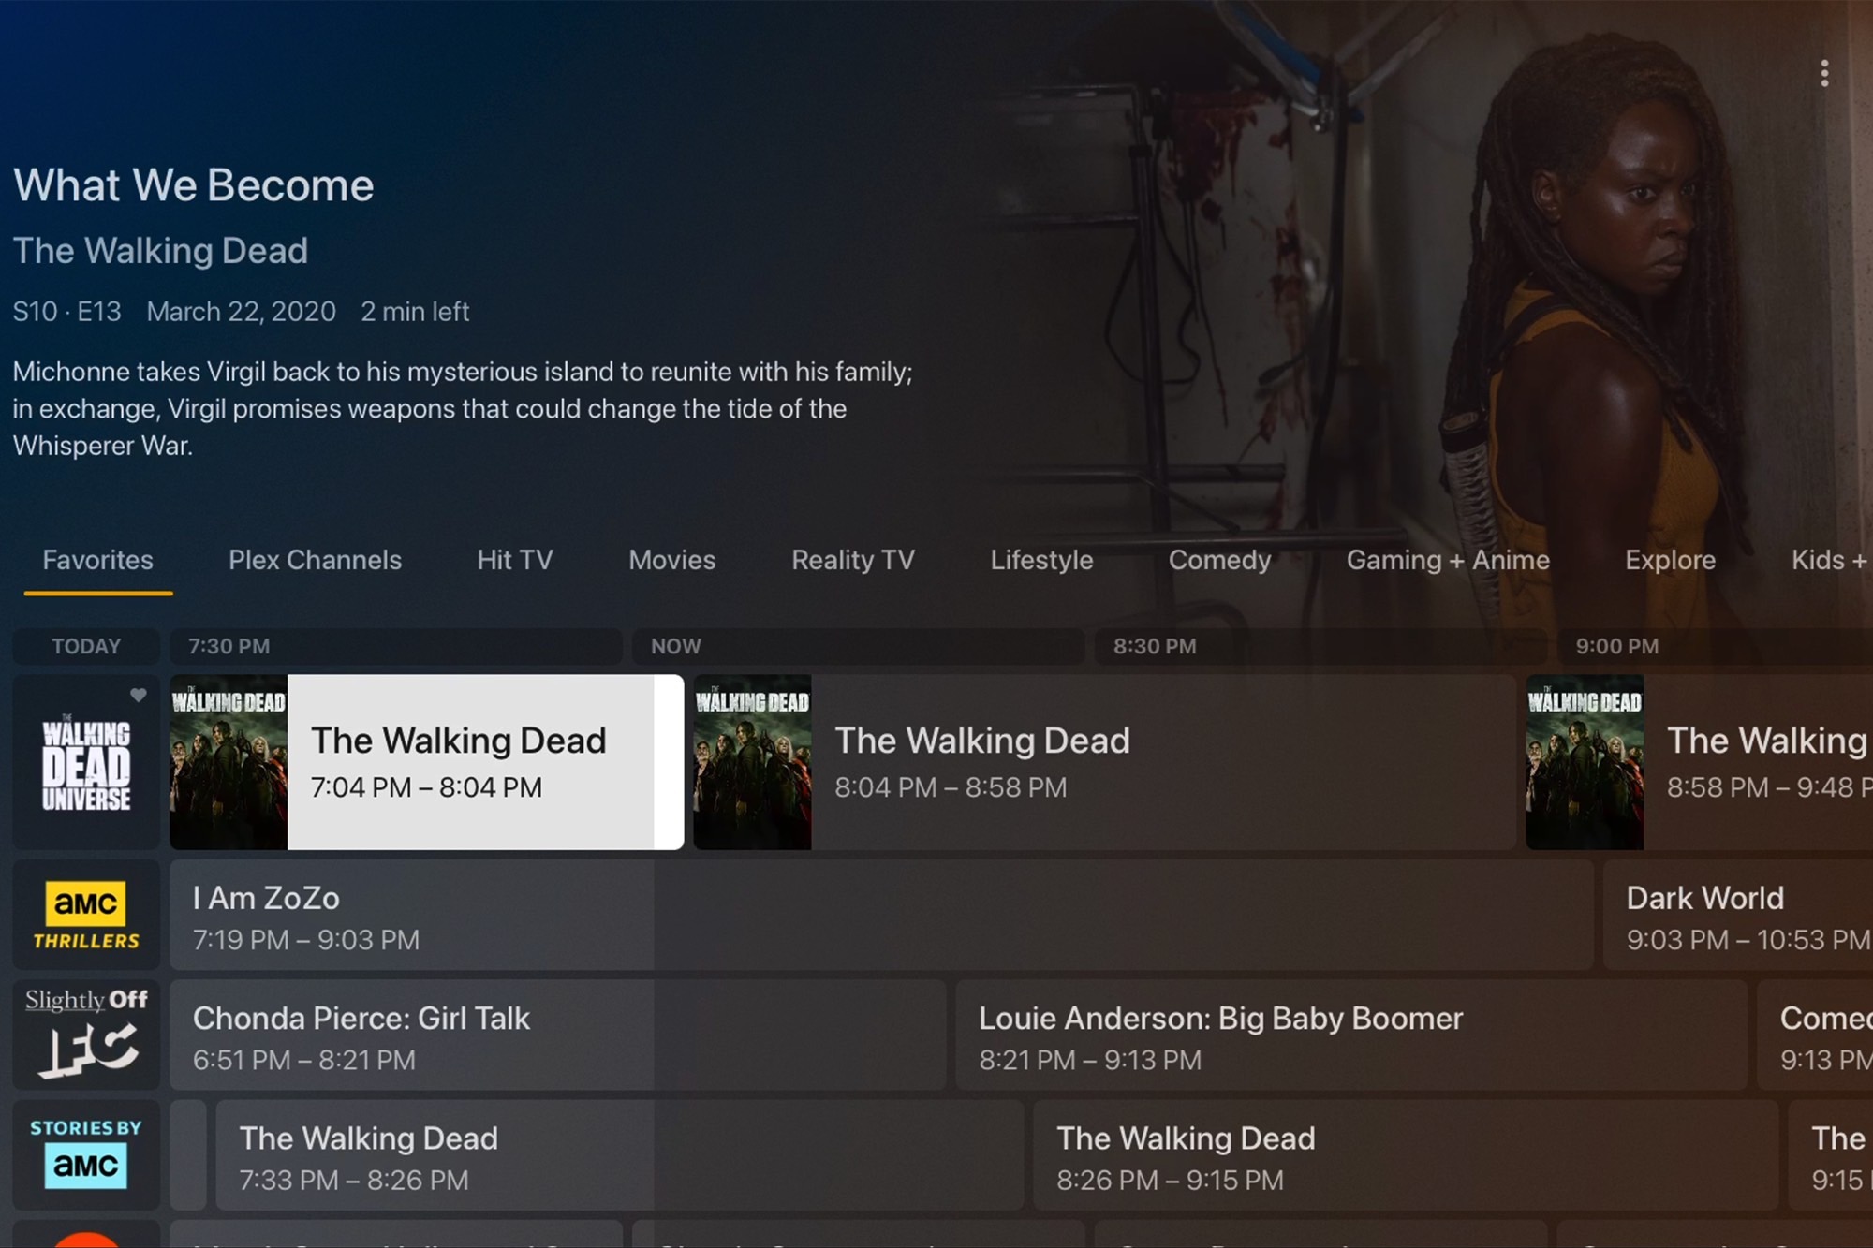Select the I Am ZoZo program
This screenshot has width=1873, height=1248.
[x=881, y=915]
